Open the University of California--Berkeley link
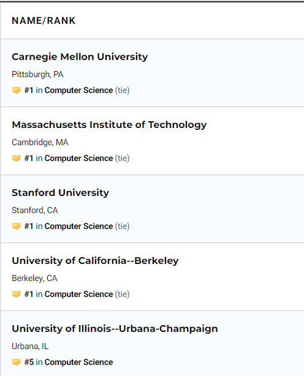This screenshot has width=304, height=376. coord(95,261)
